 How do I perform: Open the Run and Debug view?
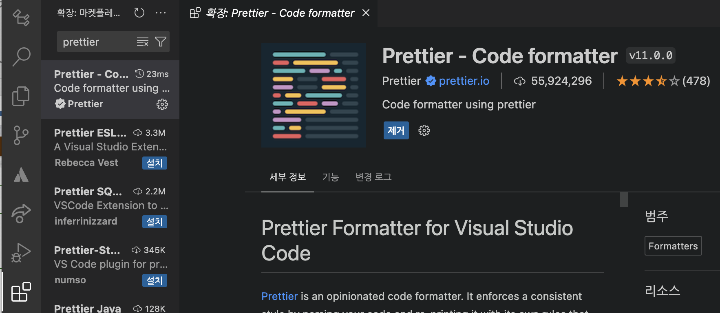tap(21, 253)
